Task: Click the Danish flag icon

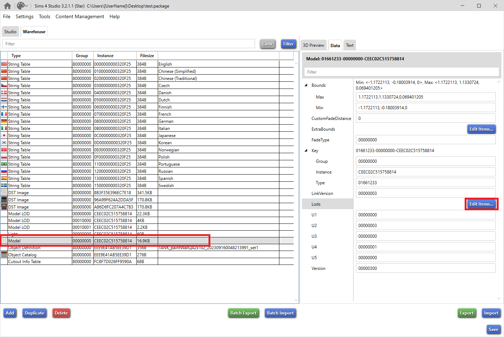Action: point(4,93)
